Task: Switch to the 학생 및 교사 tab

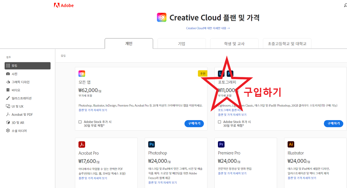Action: coord(234,44)
